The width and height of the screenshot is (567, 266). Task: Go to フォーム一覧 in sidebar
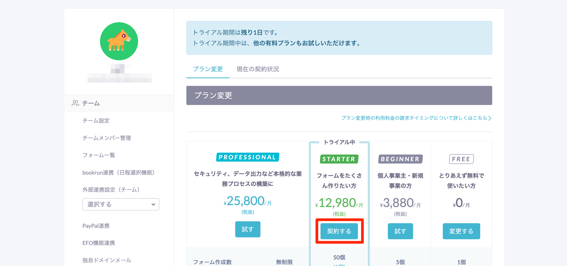click(99, 155)
